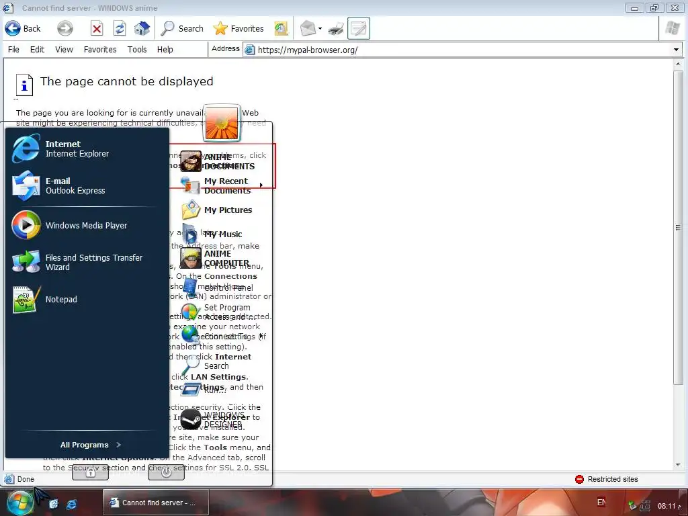Open the Edit menu
This screenshot has height=516, width=688.
pyautogui.click(x=37, y=50)
